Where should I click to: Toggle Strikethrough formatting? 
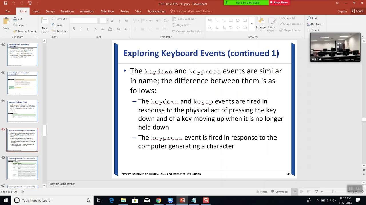tap(103, 29)
